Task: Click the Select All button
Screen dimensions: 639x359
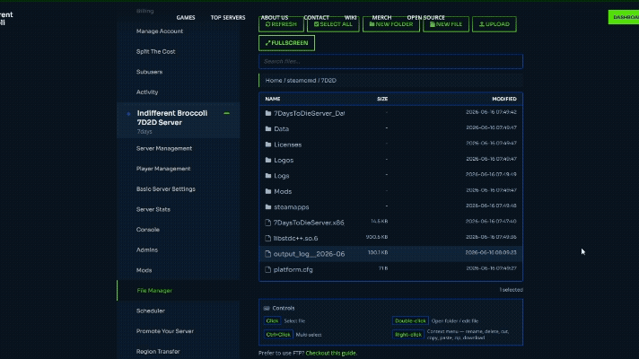Action: coord(333,24)
